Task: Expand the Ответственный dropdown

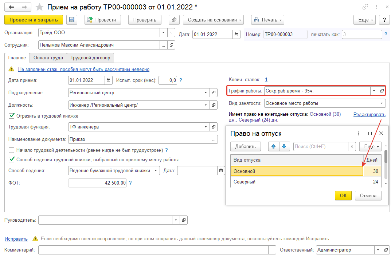Action: [x=378, y=250]
